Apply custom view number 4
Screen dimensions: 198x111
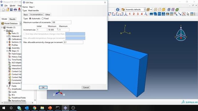coord(142,14)
